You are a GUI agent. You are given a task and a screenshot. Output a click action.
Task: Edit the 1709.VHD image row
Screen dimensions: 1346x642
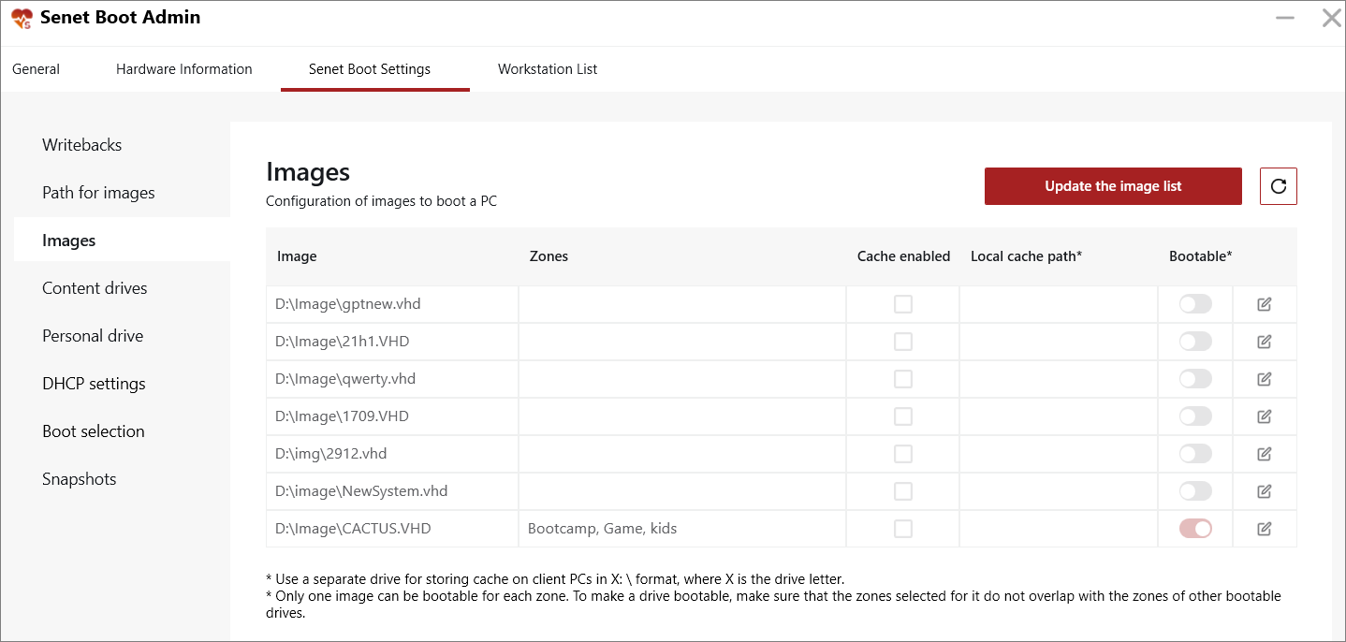[1265, 416]
